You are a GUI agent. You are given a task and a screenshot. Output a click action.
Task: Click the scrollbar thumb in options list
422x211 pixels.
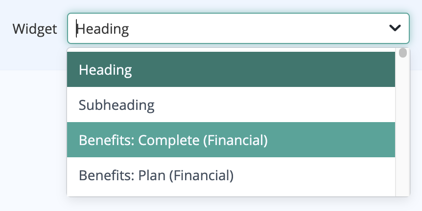pos(402,53)
